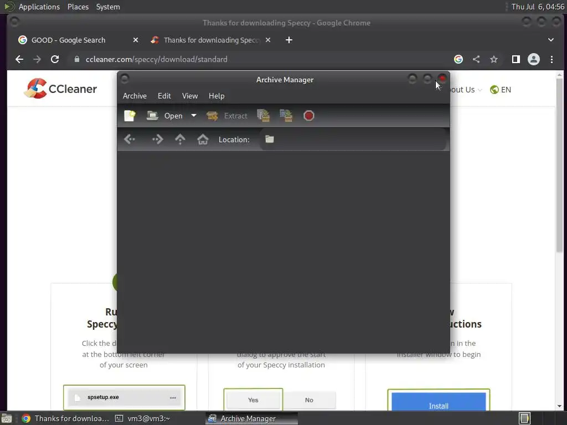Add a folder to archive icon
The width and height of the screenshot is (567, 425).
pyautogui.click(x=286, y=116)
